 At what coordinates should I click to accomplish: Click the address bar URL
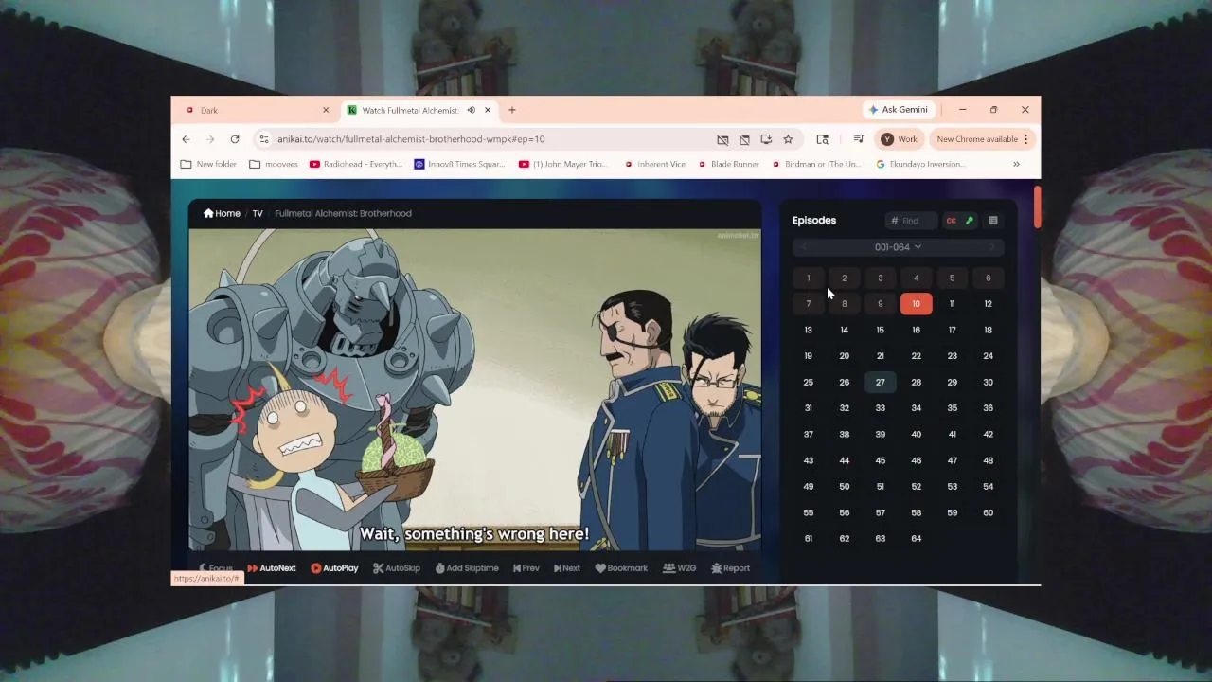tap(411, 139)
